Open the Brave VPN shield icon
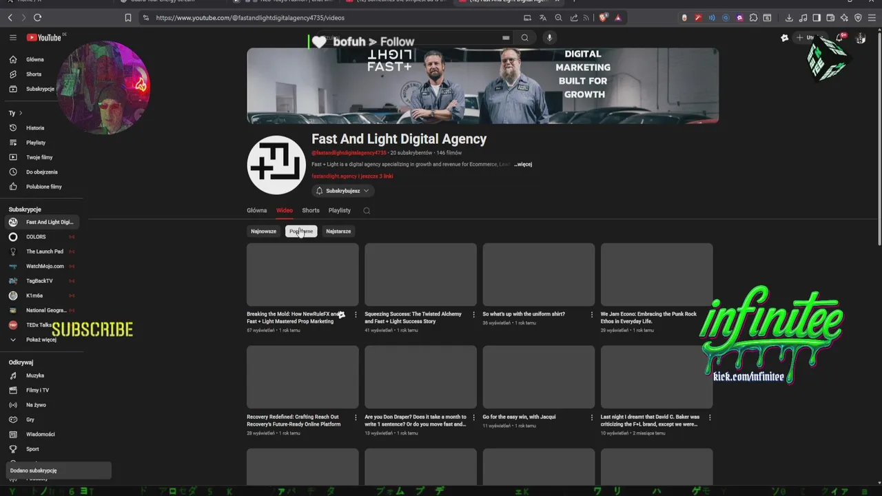 pyautogui.click(x=858, y=18)
